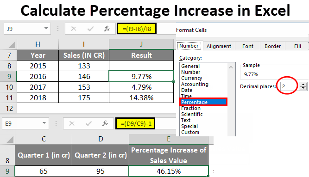Increase Decimal places with up spinner
Image resolution: width=309 pixels, height=177 pixels.
point(303,85)
